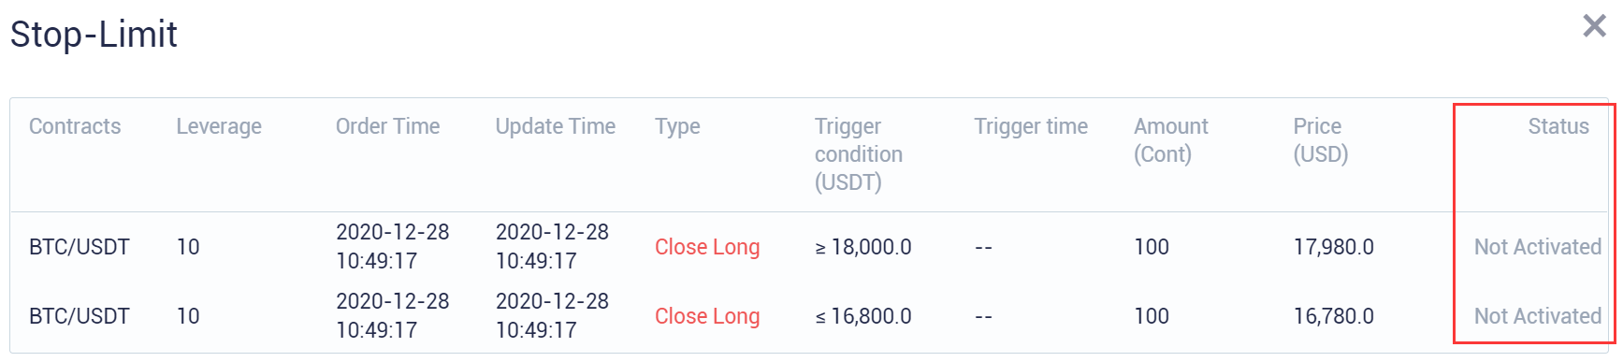Click the Contracts column header
The image size is (1623, 362).
click(75, 126)
